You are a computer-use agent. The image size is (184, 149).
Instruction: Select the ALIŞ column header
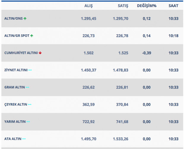[x=88, y=6]
